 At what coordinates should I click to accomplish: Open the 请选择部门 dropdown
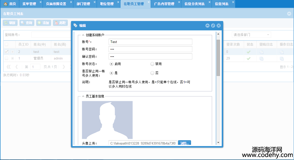click(251, 35)
